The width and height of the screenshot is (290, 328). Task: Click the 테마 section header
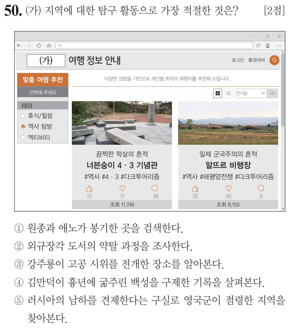coord(43,106)
